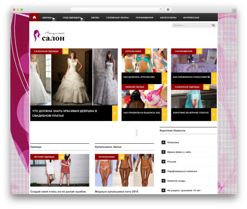The width and height of the screenshot is (247, 209).
Task: Click yellow arrow beside КАК ПРАВИЛЬНО ВЫБРАТЬ БЮ
Action: coord(165,115)
